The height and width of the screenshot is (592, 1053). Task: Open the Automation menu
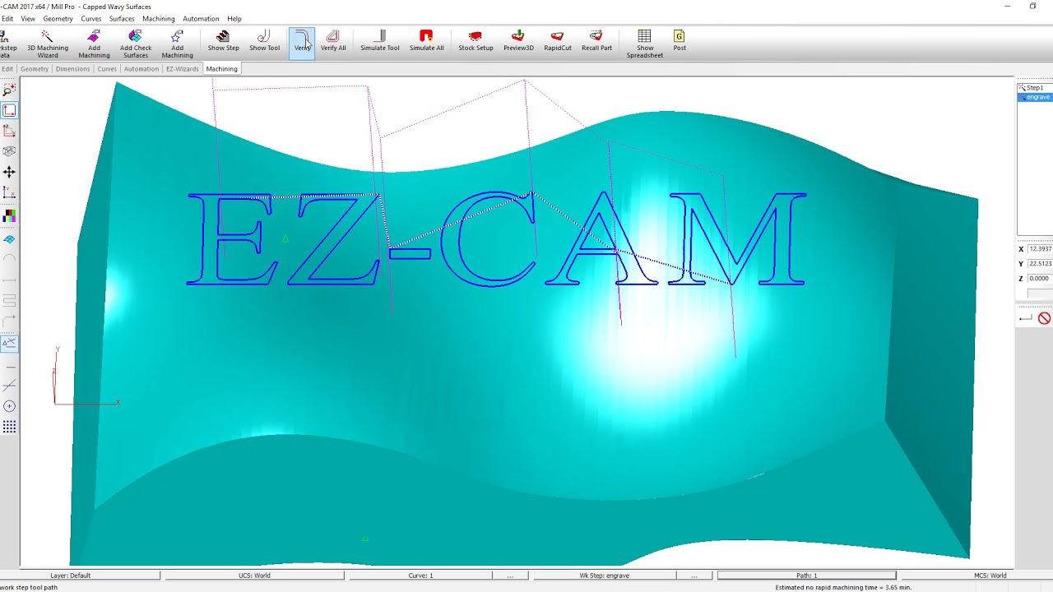[201, 19]
